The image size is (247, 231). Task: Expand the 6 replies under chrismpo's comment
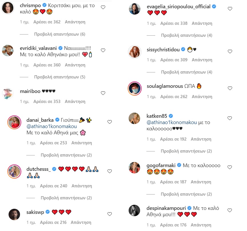(60, 34)
